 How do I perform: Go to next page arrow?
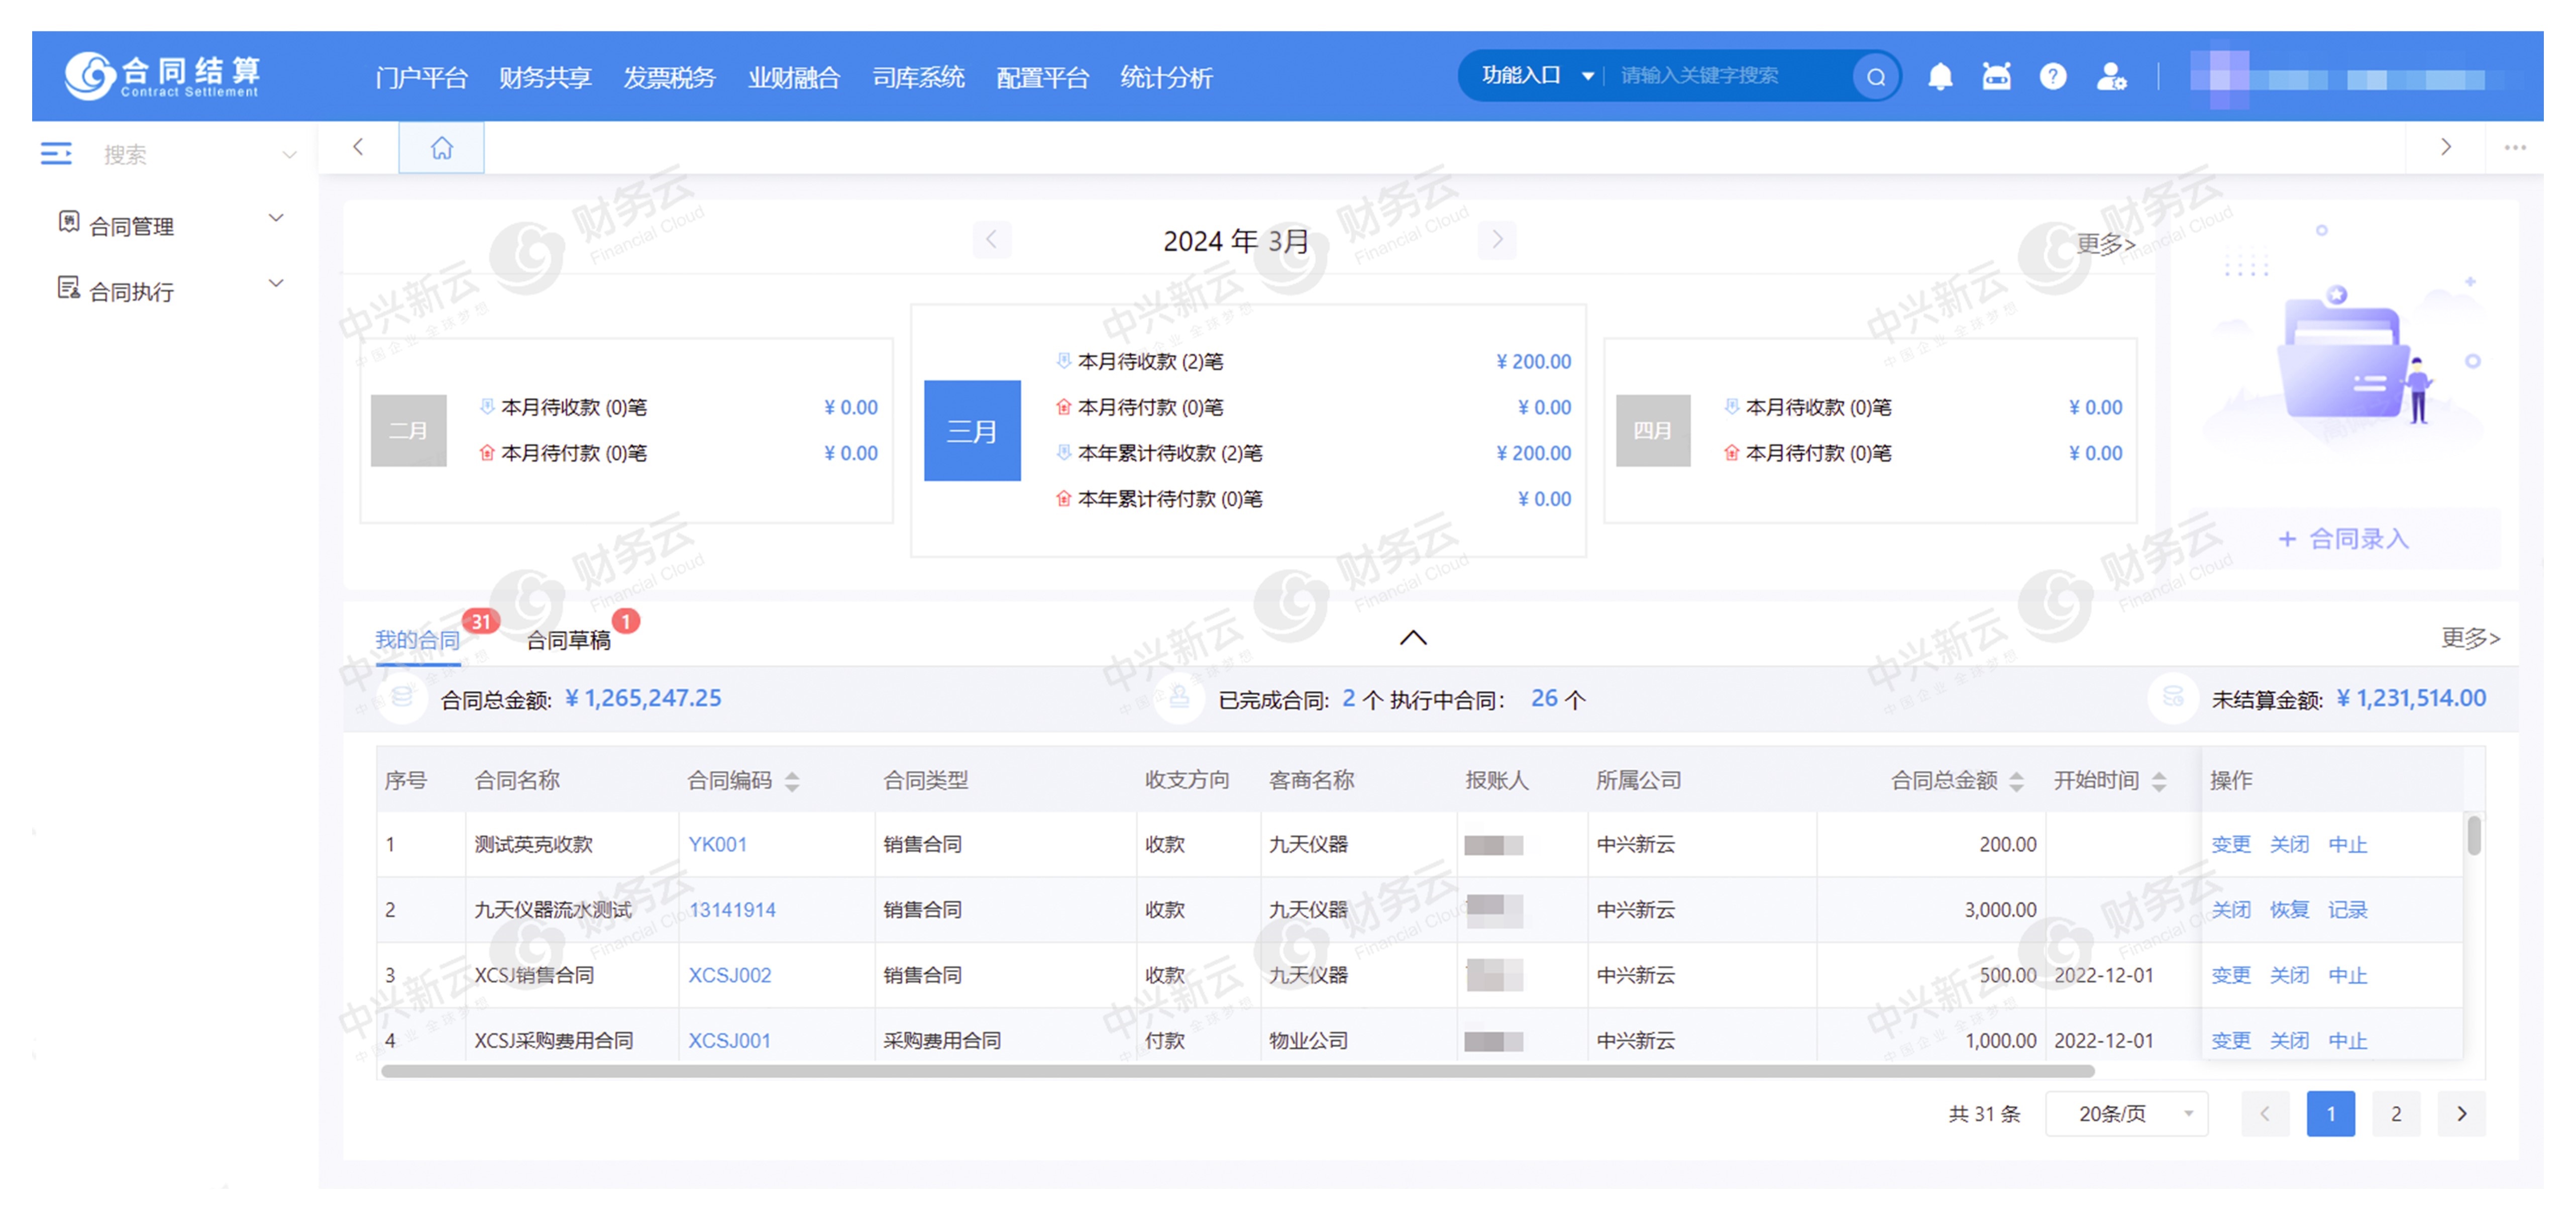point(2461,1113)
